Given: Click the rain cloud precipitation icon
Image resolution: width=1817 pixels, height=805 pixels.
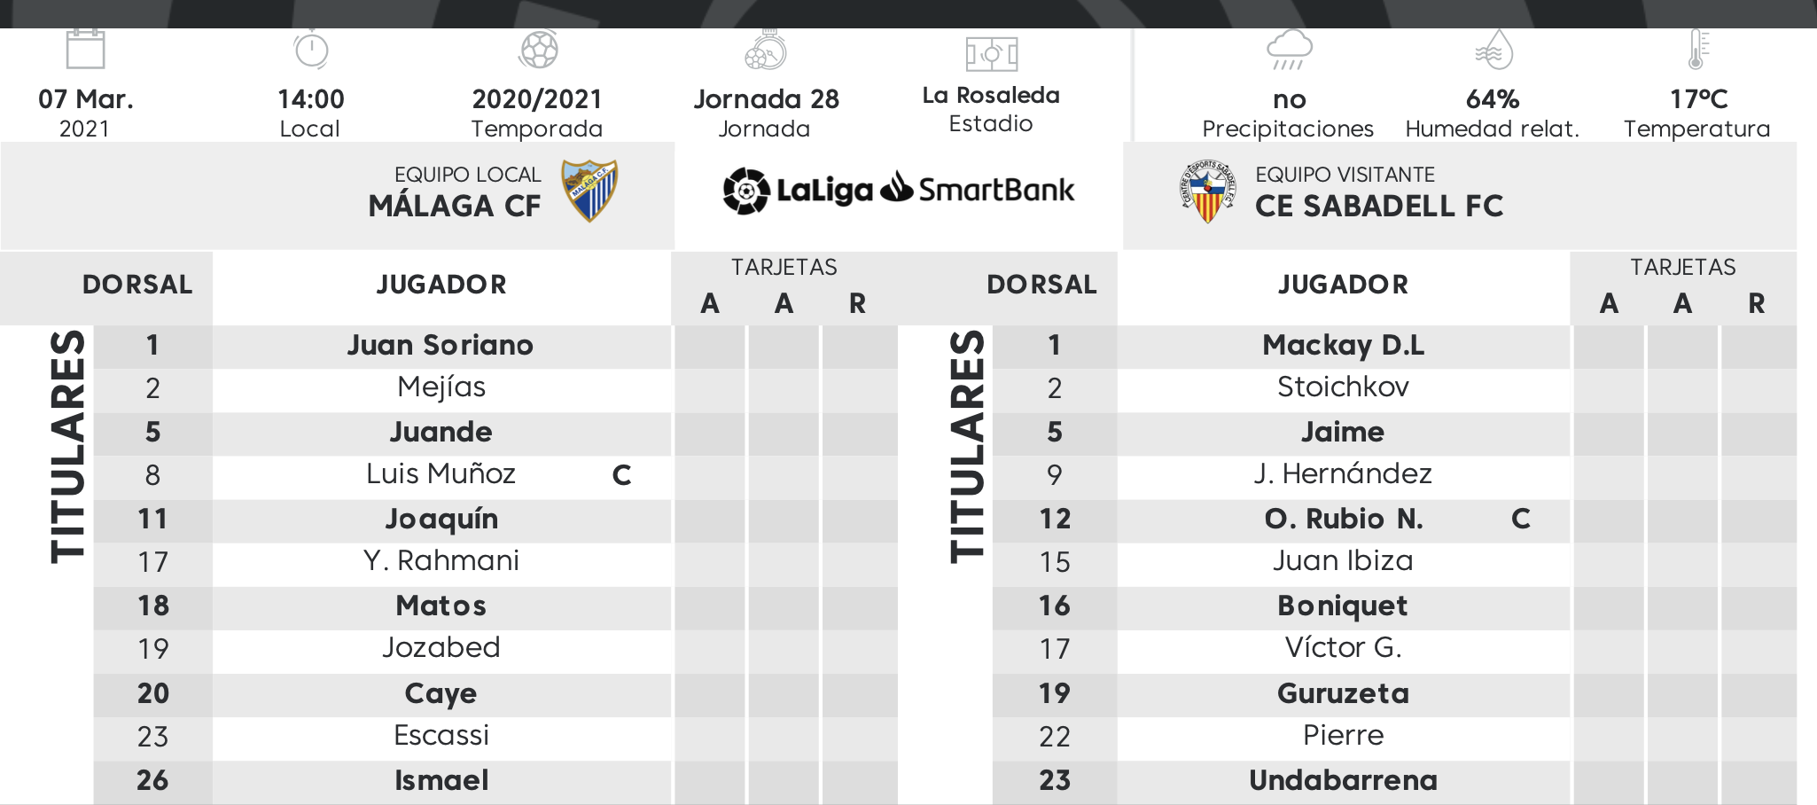Looking at the screenshot, I should (1289, 50).
